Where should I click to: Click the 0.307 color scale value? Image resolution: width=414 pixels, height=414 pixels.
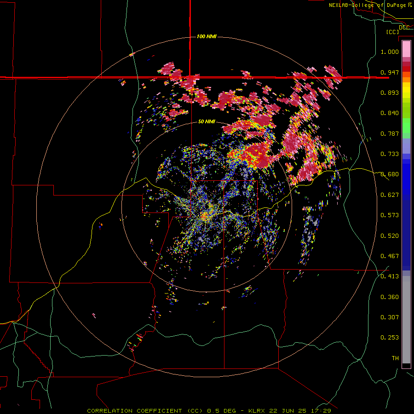(x=390, y=317)
